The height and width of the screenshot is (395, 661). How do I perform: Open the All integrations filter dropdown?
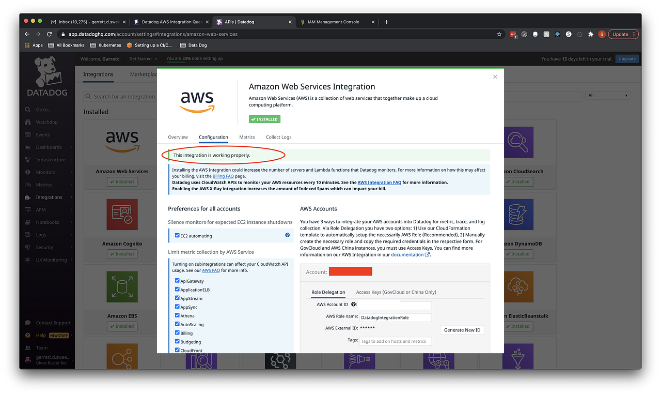click(608, 96)
